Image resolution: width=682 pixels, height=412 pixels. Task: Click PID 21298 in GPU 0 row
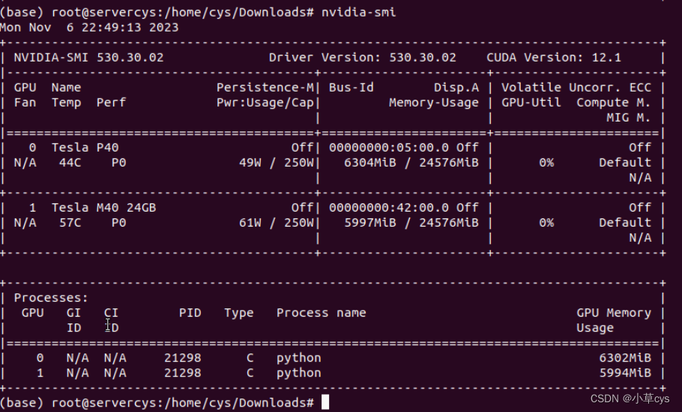[183, 358]
